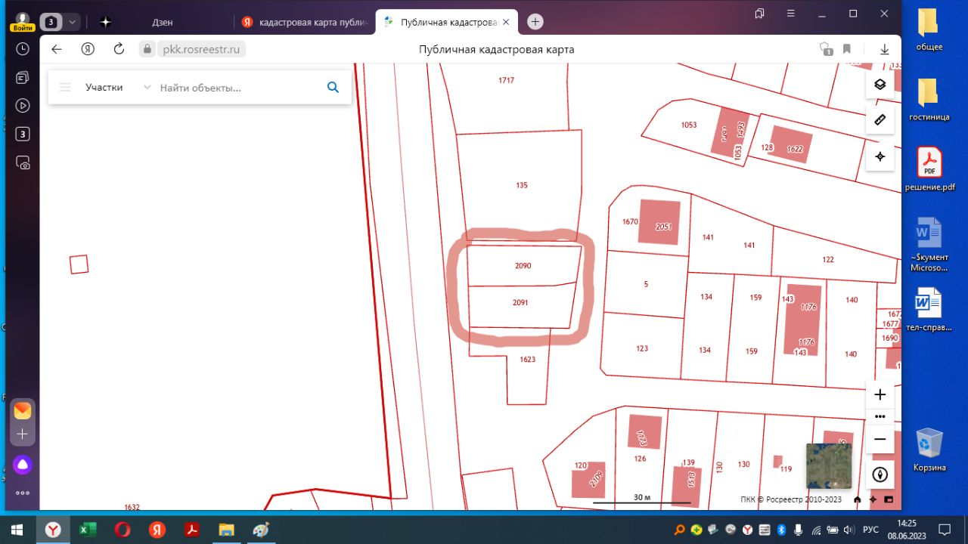Expand the tab group dropdown arrow
This screenshot has width=968, height=544.
(72, 22)
